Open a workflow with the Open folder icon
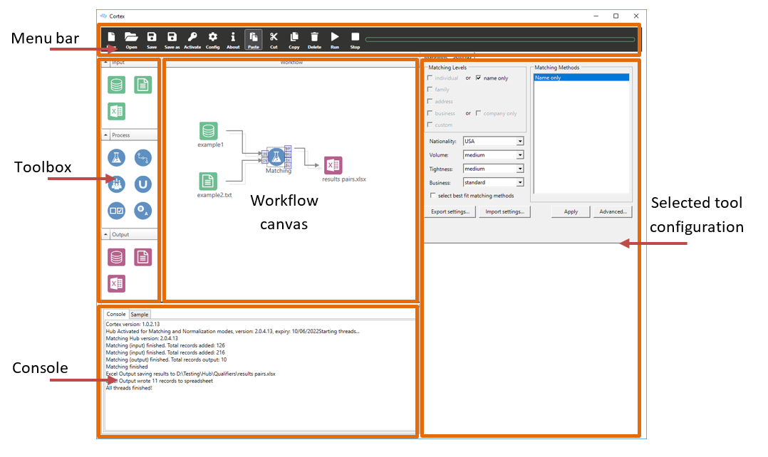This screenshot has height=457, width=768. [x=131, y=39]
